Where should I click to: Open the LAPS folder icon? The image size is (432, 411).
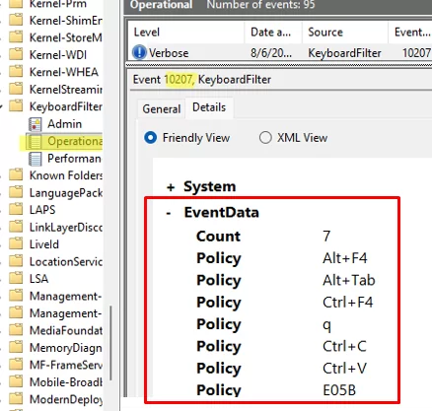(x=16, y=210)
